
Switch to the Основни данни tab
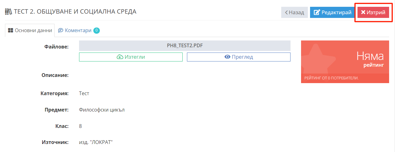click(30, 30)
